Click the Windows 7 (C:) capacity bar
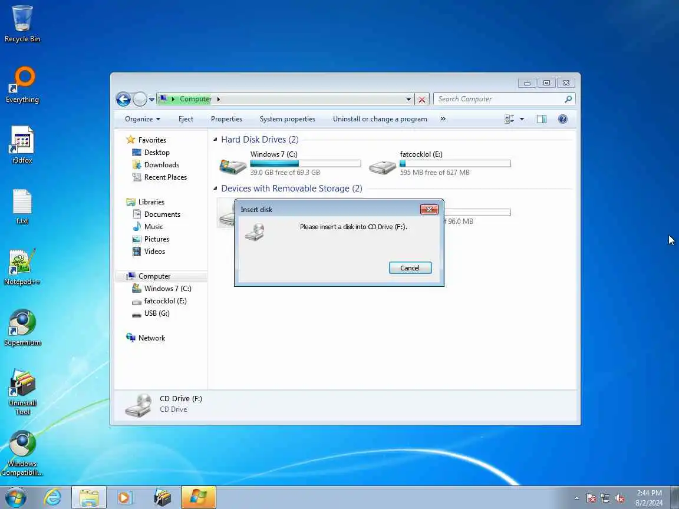This screenshot has height=509, width=679. pos(305,164)
